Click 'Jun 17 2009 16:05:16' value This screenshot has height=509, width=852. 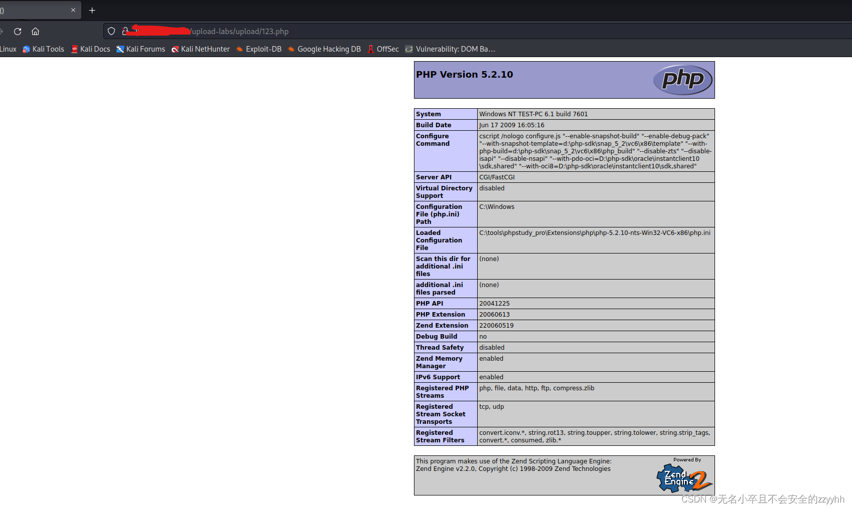pos(511,125)
